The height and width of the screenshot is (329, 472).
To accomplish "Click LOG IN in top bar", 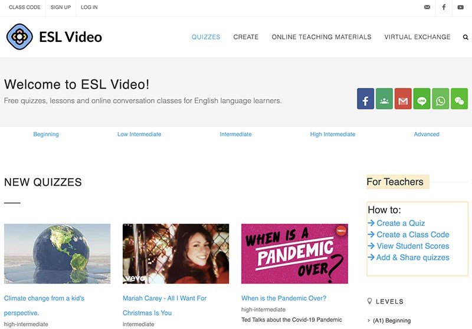I will [89, 7].
